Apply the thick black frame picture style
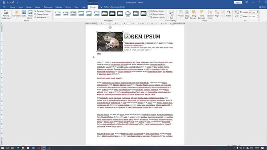 [x=112, y=14]
